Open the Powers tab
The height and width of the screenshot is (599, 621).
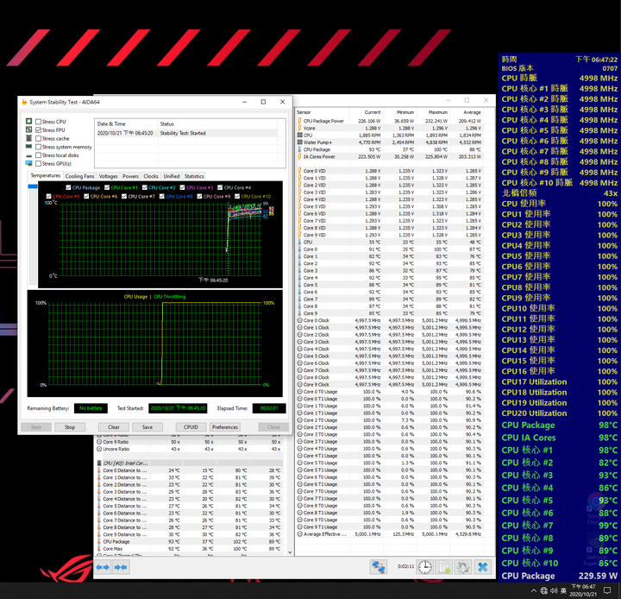coord(130,176)
